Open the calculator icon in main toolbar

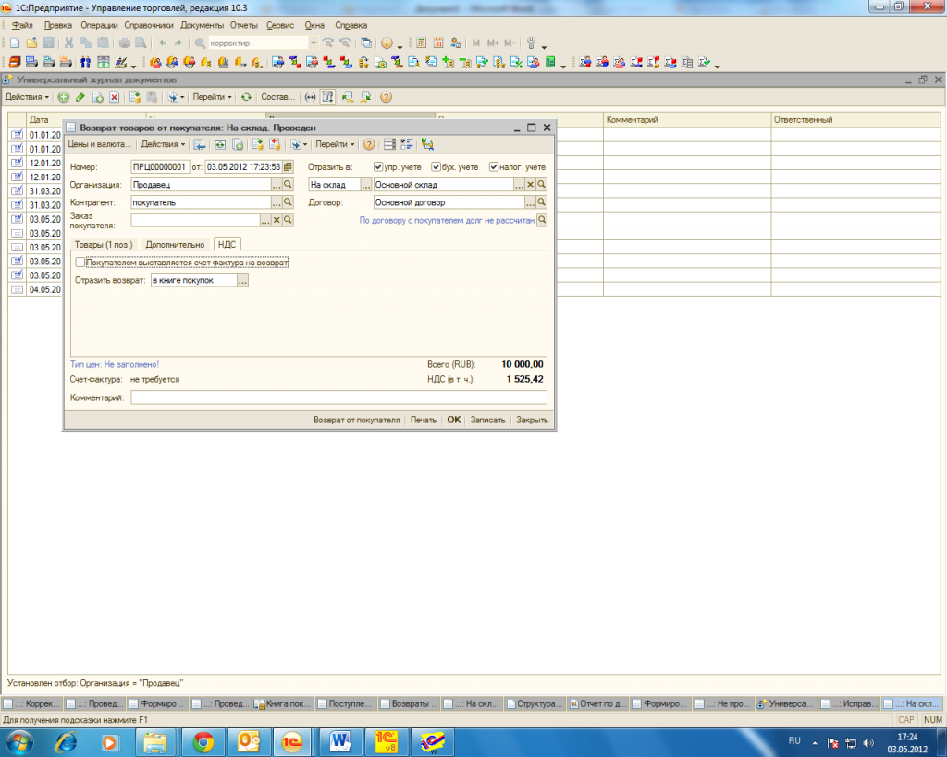click(421, 43)
